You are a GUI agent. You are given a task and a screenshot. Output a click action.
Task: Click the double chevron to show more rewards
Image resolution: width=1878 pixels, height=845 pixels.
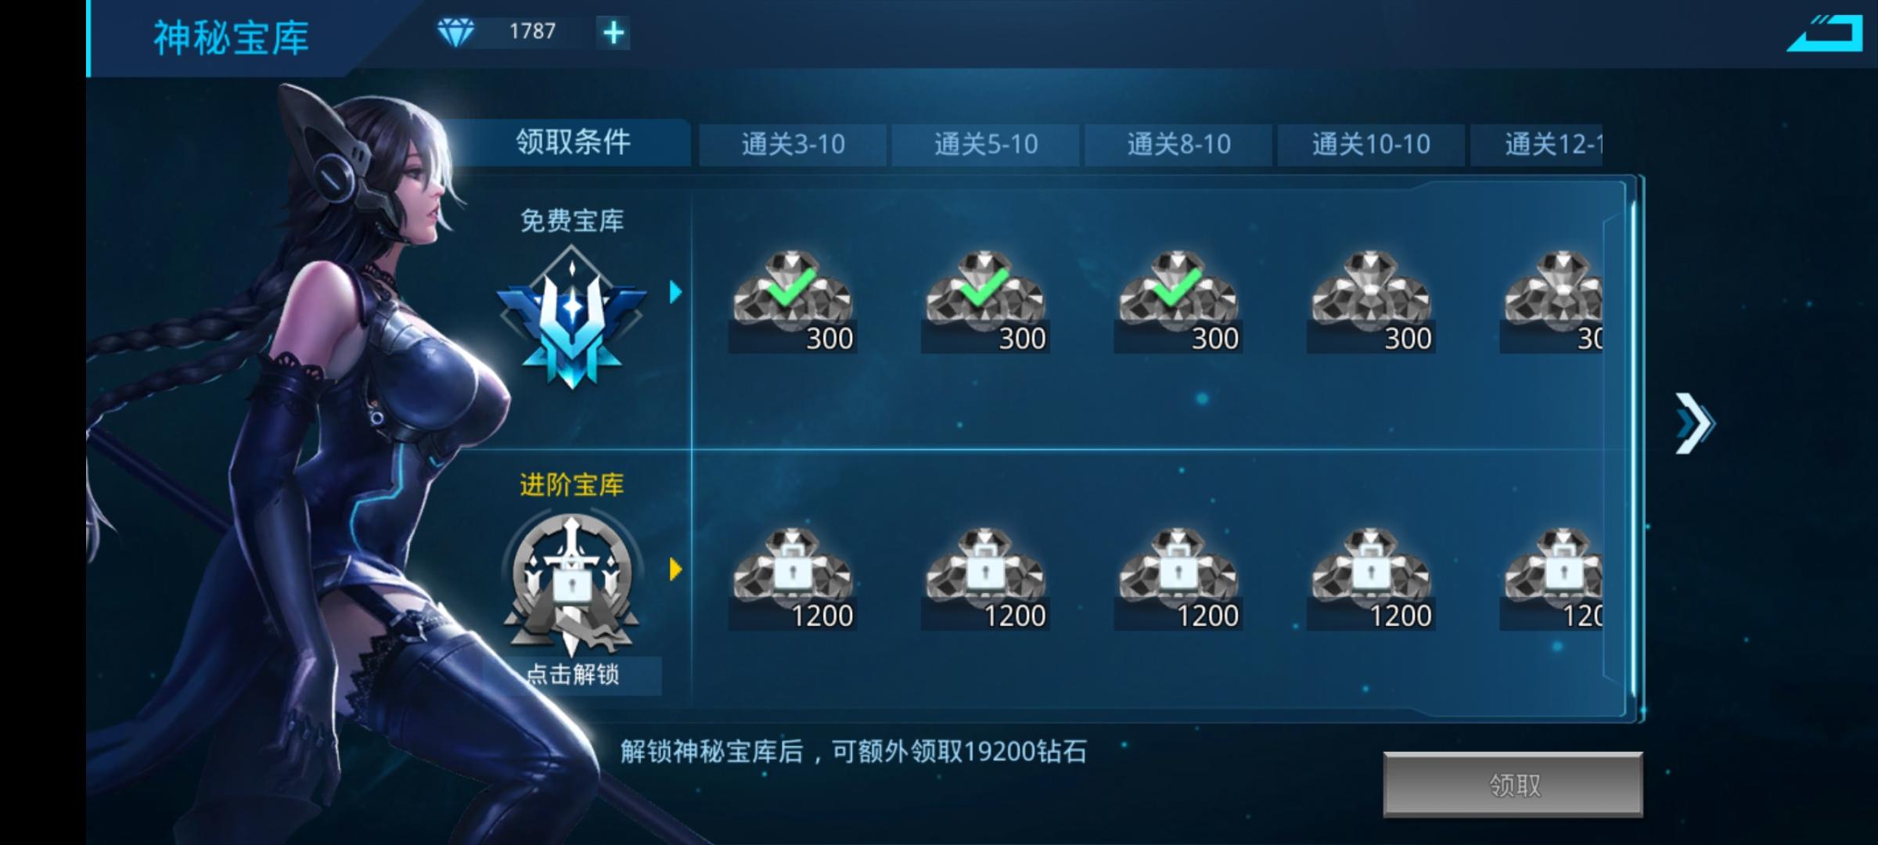tap(1695, 423)
